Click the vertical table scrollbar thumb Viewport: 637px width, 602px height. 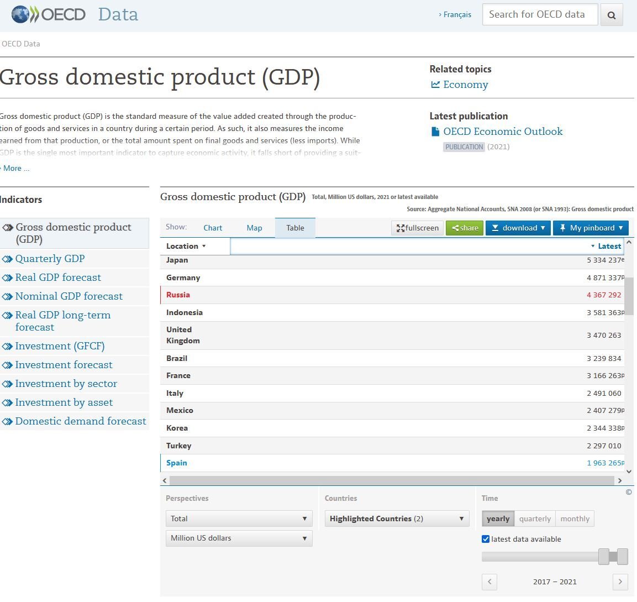pyautogui.click(x=629, y=296)
